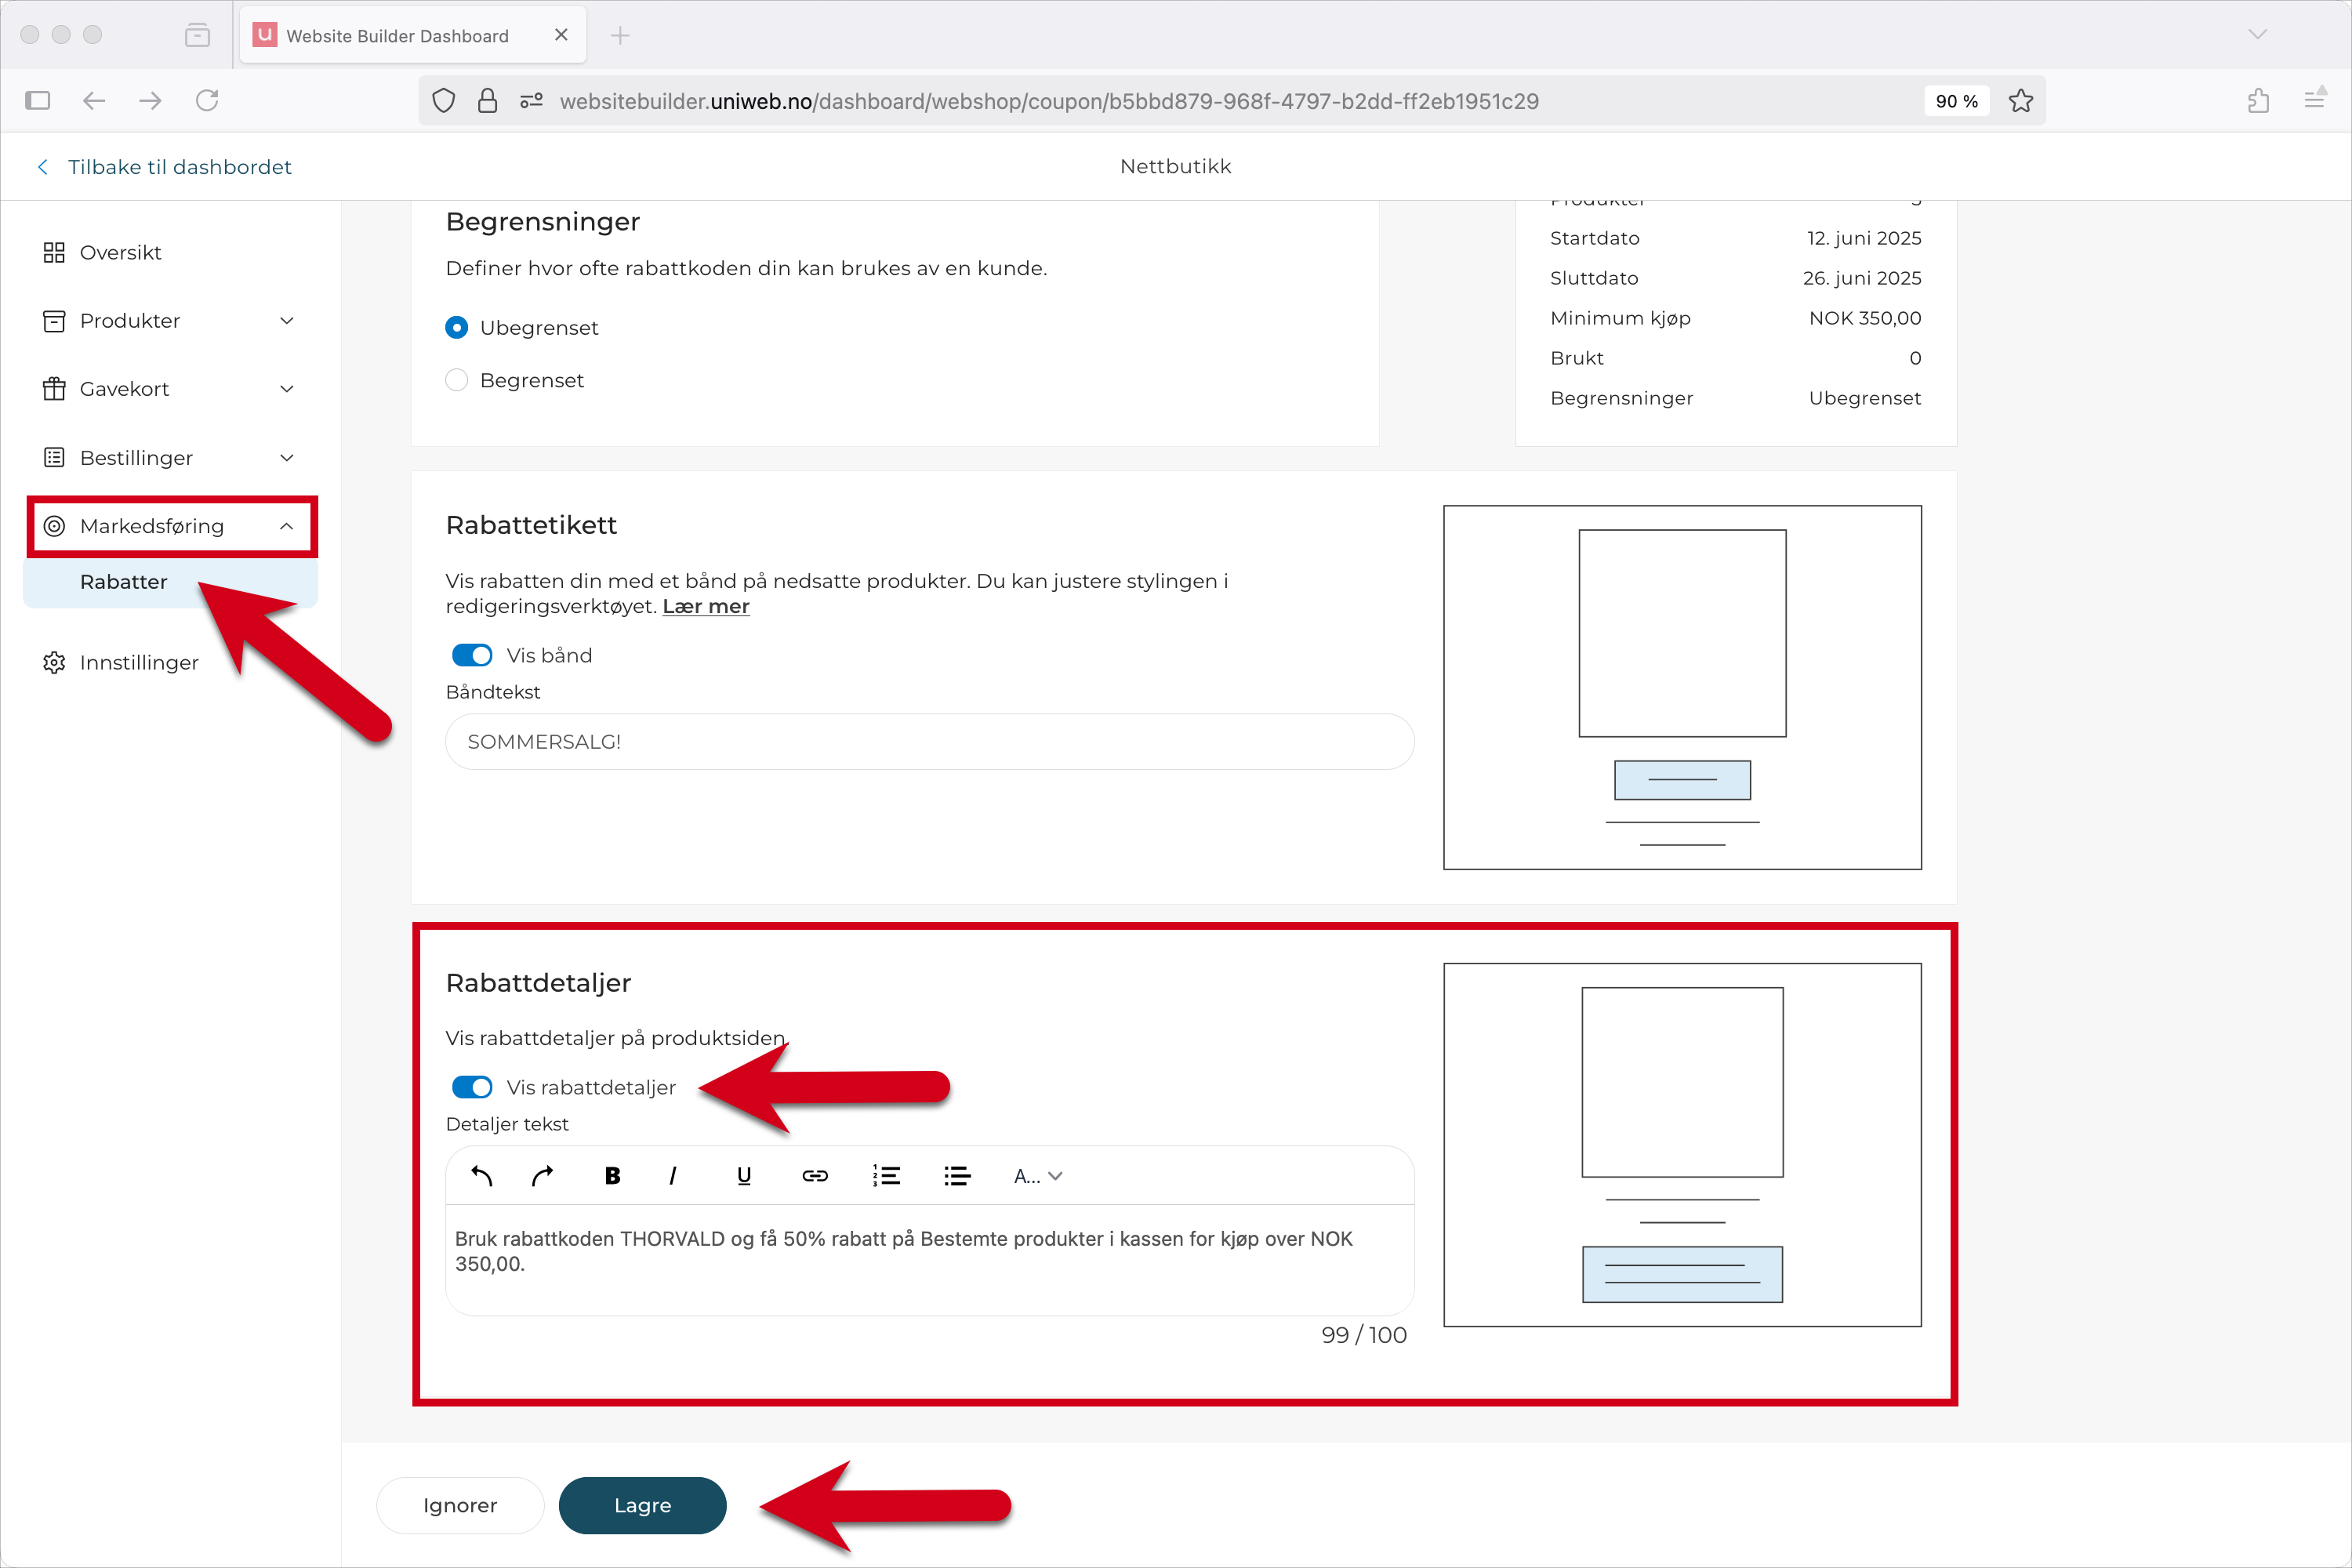This screenshot has height=1568, width=2352.
Task: Insert a link via editor link icon
Action: tap(815, 1176)
